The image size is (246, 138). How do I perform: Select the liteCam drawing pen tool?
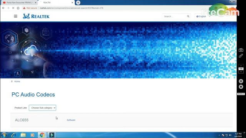tap(241, 56)
